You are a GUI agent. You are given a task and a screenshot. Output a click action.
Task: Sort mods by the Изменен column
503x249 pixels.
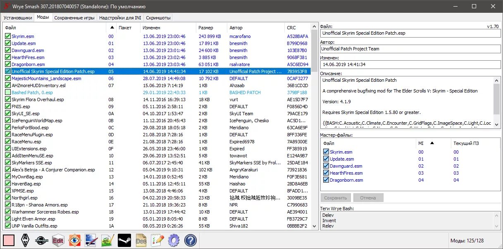[x=168, y=28]
